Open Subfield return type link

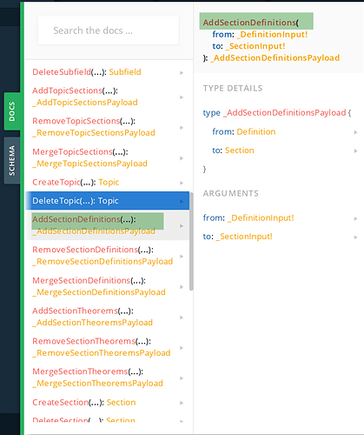coord(125,72)
